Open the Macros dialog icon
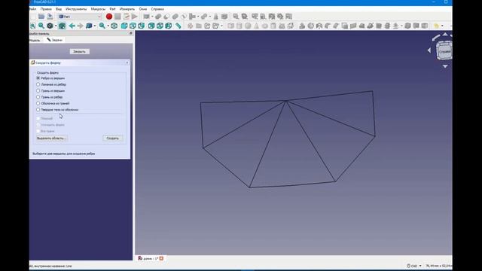 coord(126,17)
